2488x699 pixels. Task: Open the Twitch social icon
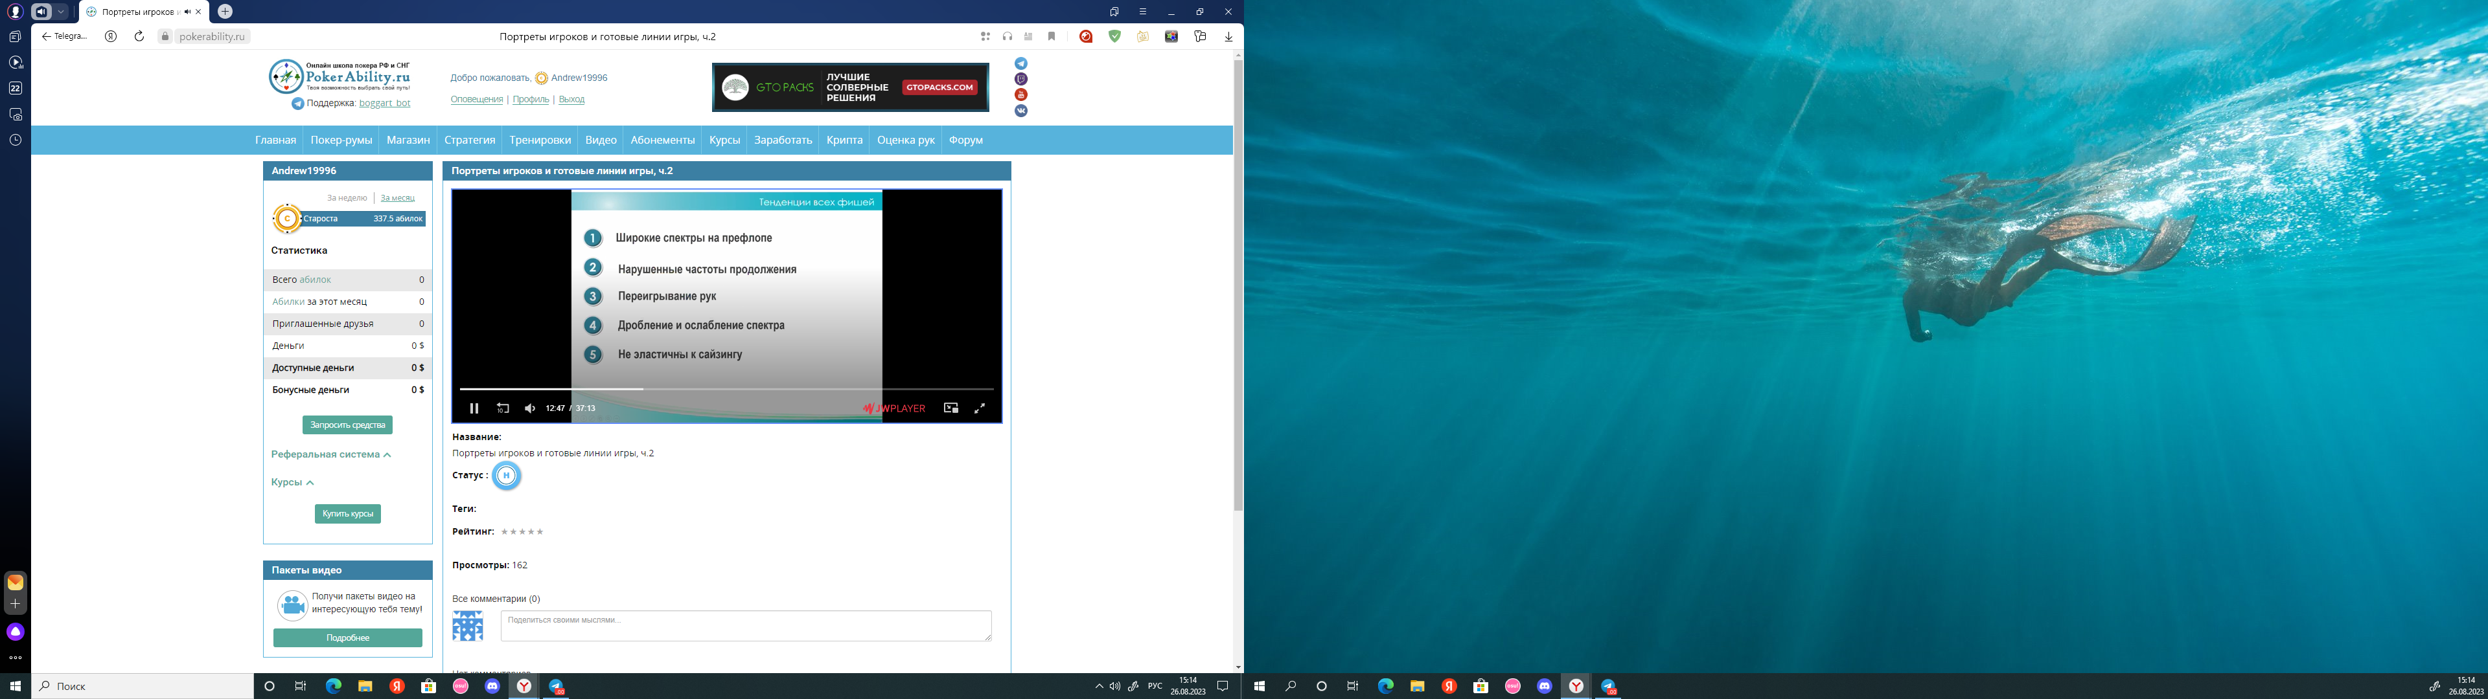(x=1021, y=79)
